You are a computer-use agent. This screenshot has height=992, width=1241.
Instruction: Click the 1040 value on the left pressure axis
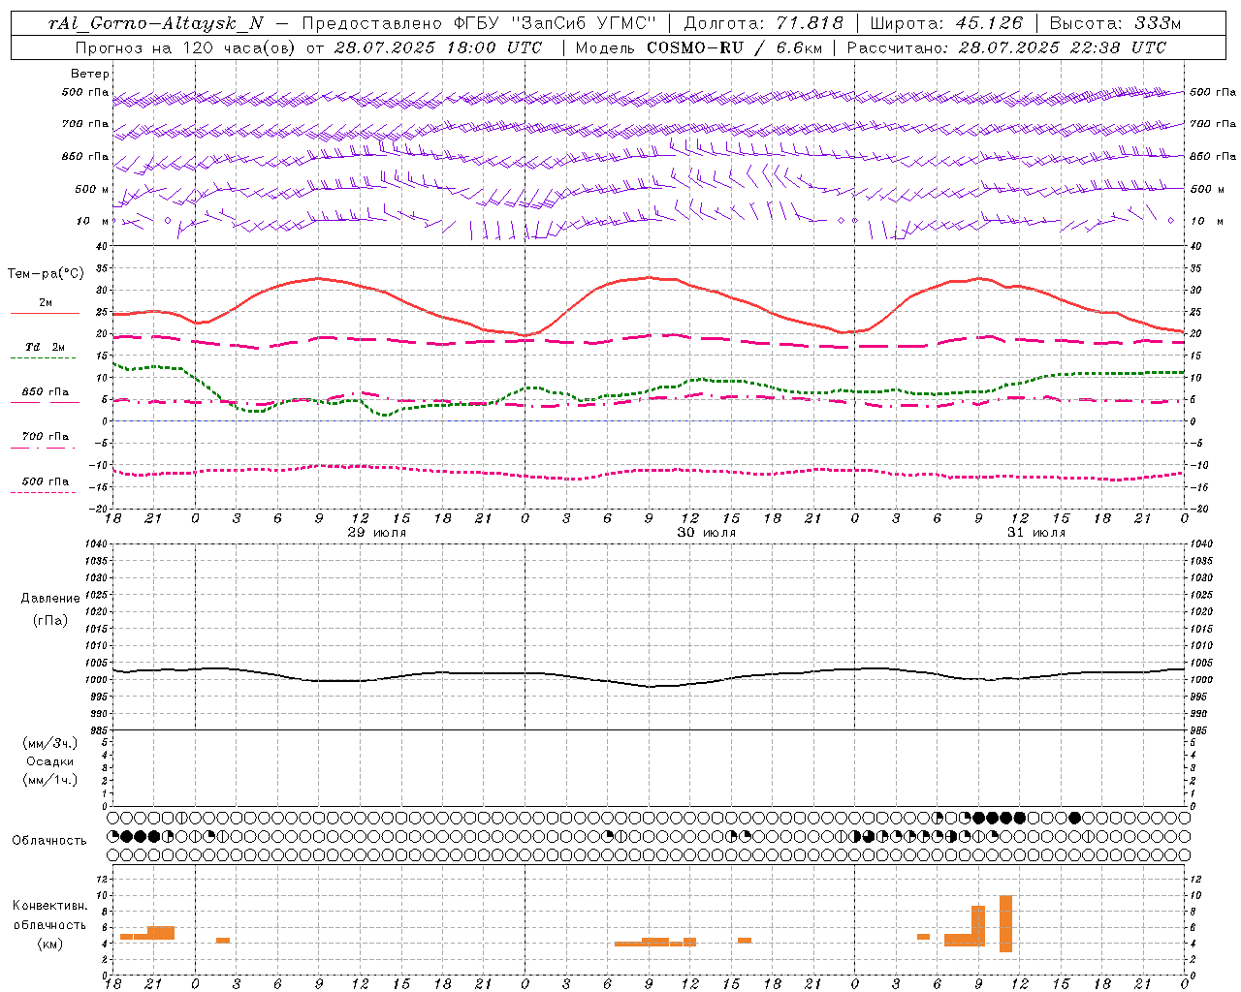point(96,543)
